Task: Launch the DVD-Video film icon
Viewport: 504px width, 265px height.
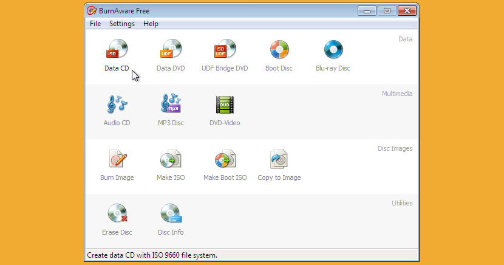Action: pos(225,105)
